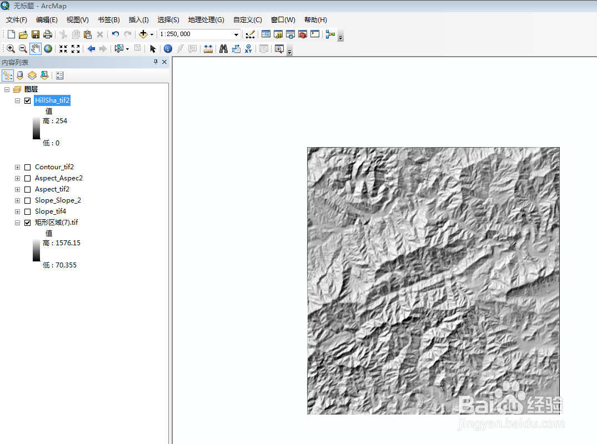Select the Slope_tif4 layer name
597x444 pixels.
tap(50, 211)
